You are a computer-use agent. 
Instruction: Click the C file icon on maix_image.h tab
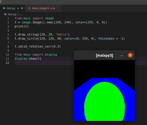coord(29,8)
